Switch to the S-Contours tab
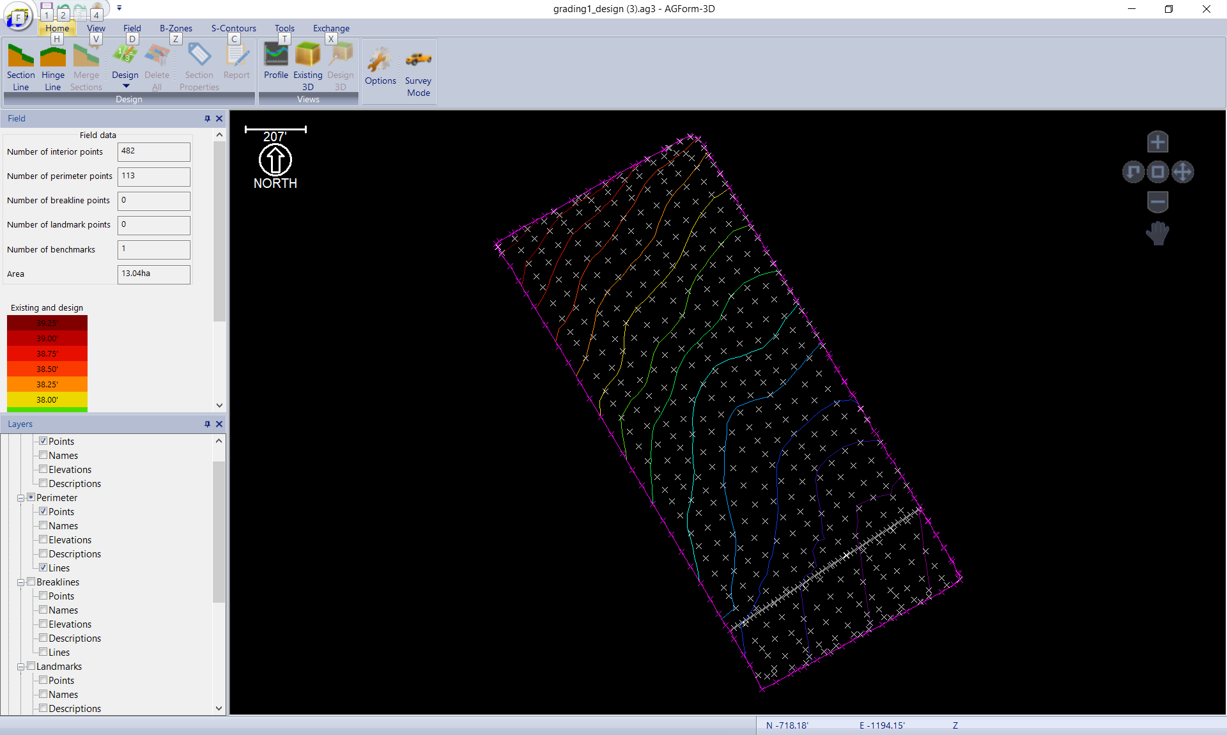This screenshot has height=735, width=1227. (x=233, y=28)
